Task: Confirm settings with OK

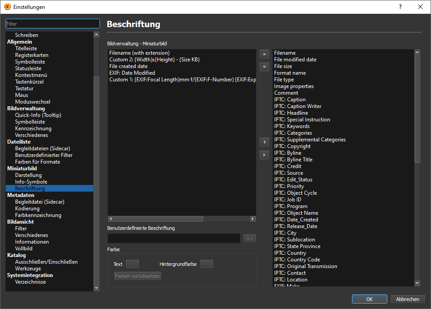Action: pyautogui.click(x=369, y=299)
